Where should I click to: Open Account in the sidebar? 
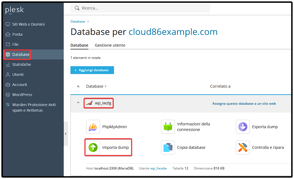point(20,85)
